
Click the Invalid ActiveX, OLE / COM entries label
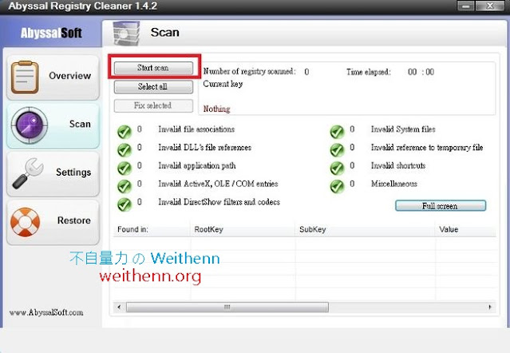pyautogui.click(x=218, y=184)
